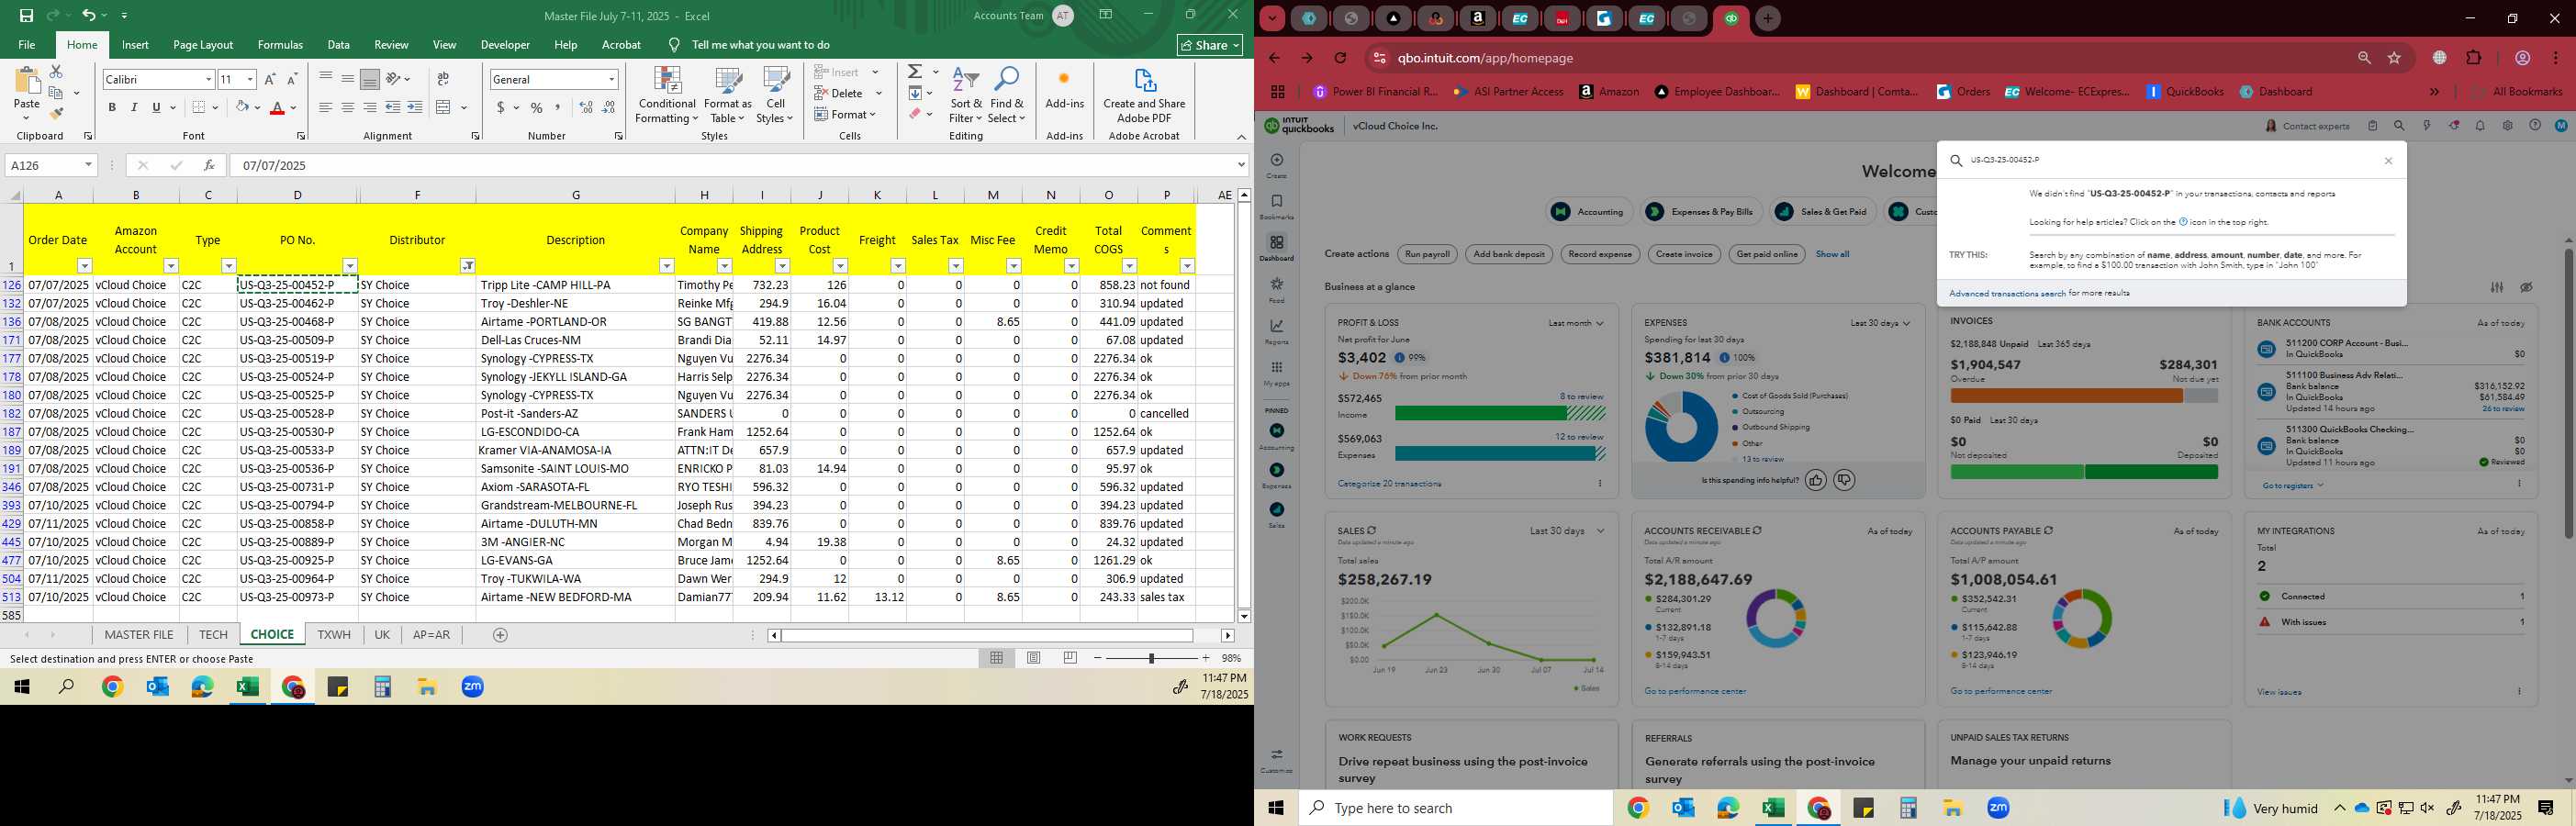Adjust the Excel zoom slider handle
Screen dimensions: 2576x826
(1151, 658)
